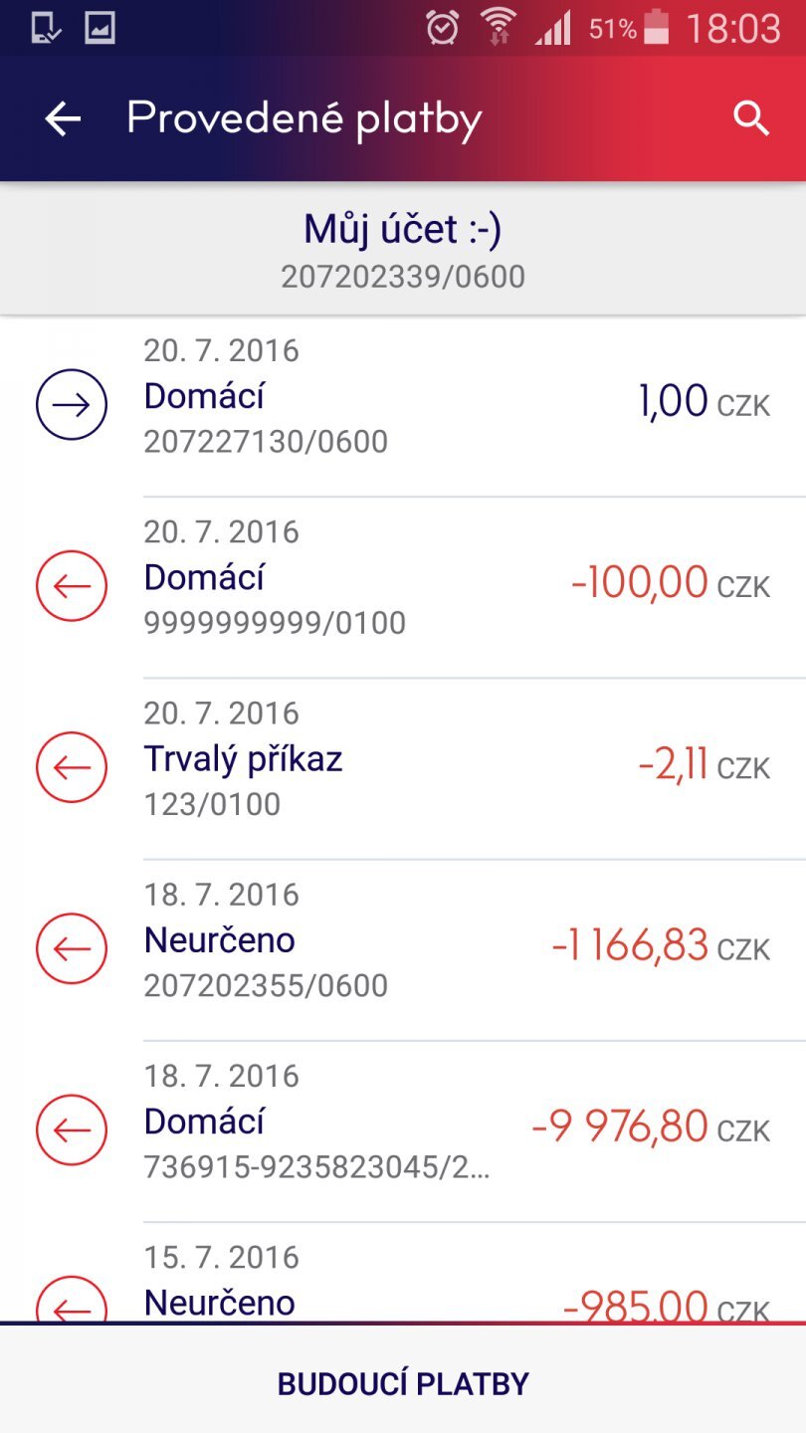Open payment to account 736915-9235823045
The image size is (806, 1433).
[x=316, y=1166]
